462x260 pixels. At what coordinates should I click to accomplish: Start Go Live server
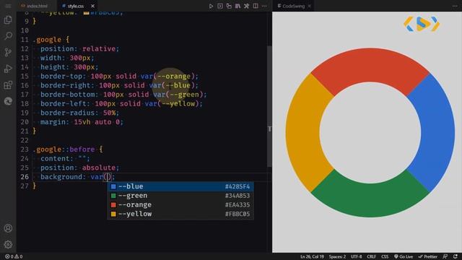(x=404, y=256)
